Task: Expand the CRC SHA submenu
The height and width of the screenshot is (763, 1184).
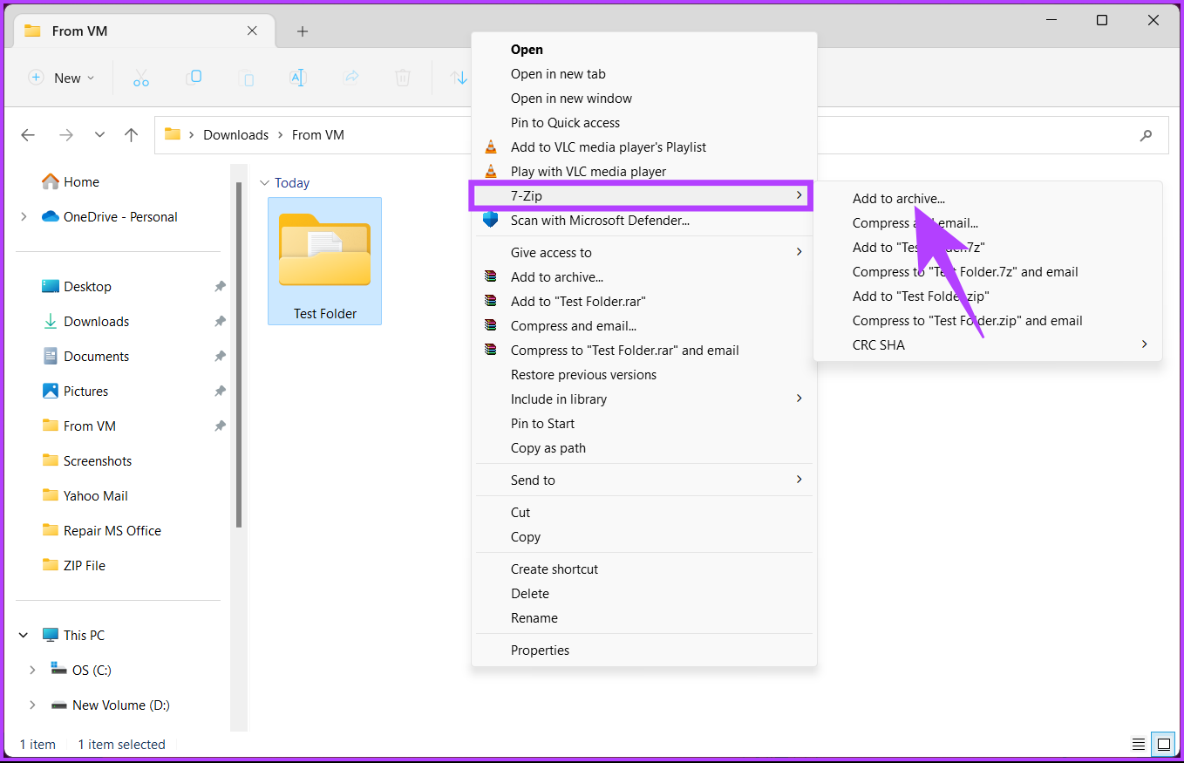Action: coord(988,345)
